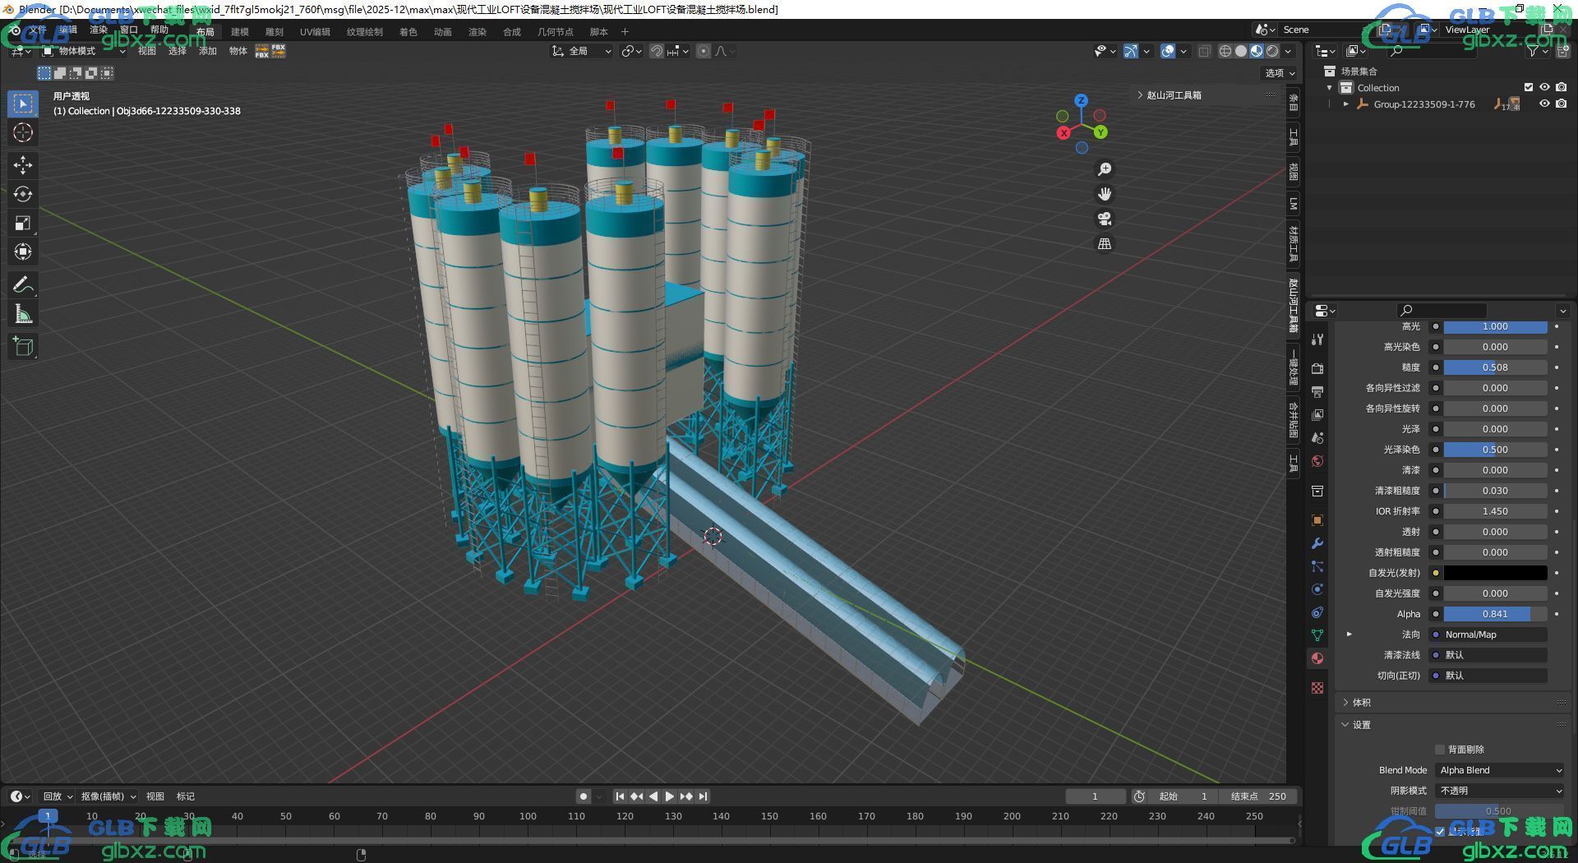The width and height of the screenshot is (1578, 863).
Task: Click the 选项 button in viewport
Action: pos(1279,73)
